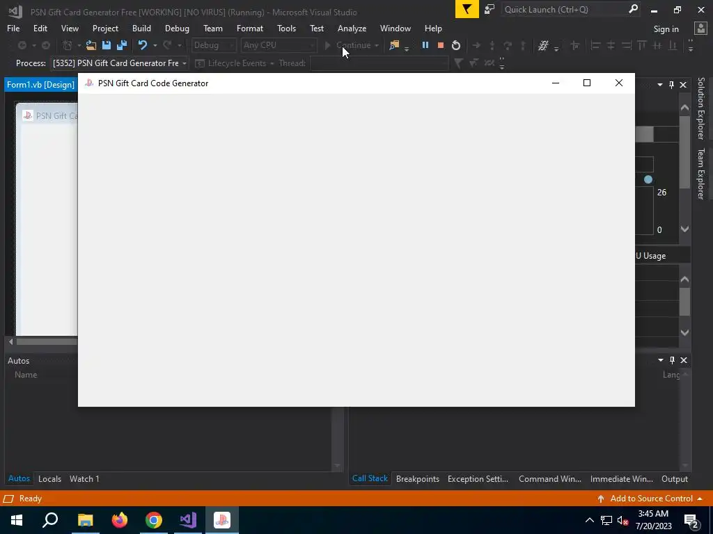Viewport: 713px width, 534px height.
Task: Open the Windows notification center
Action: 691,521
